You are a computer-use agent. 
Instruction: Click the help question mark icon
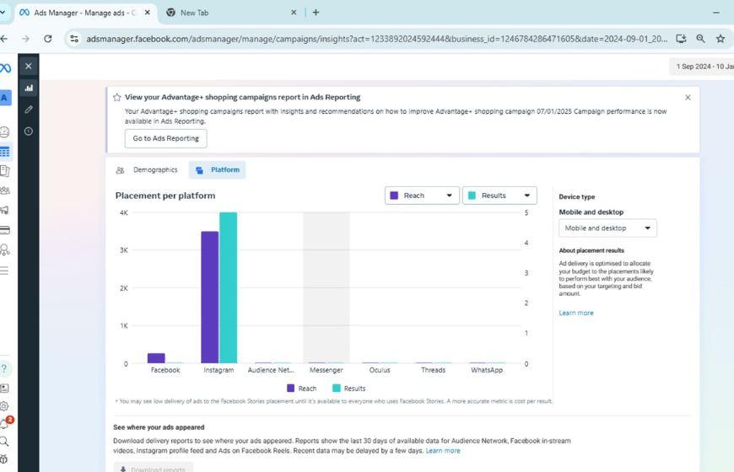pos(5,368)
